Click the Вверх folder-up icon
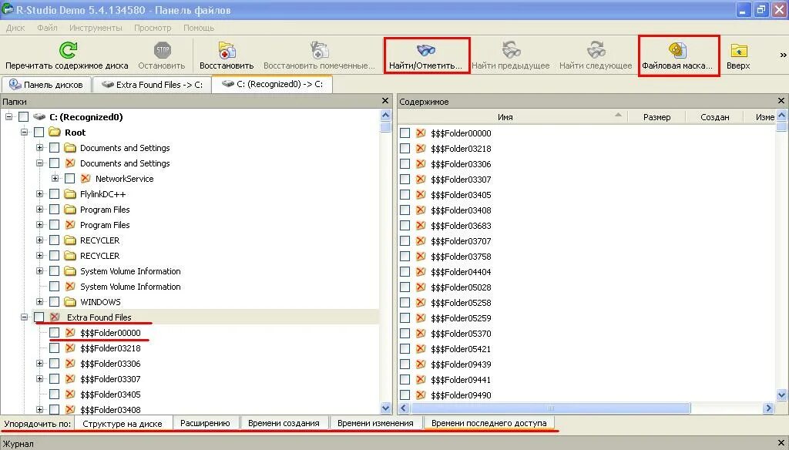 [x=739, y=50]
